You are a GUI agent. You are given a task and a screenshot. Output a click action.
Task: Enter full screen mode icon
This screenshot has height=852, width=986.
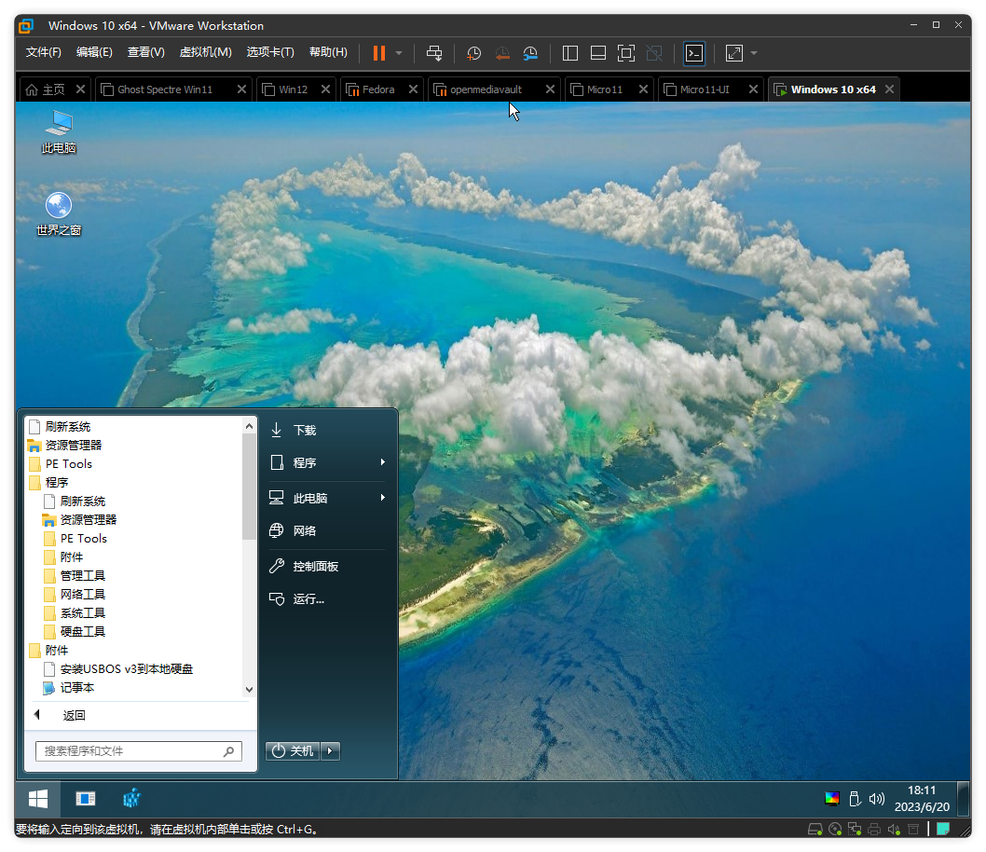pyautogui.click(x=626, y=53)
